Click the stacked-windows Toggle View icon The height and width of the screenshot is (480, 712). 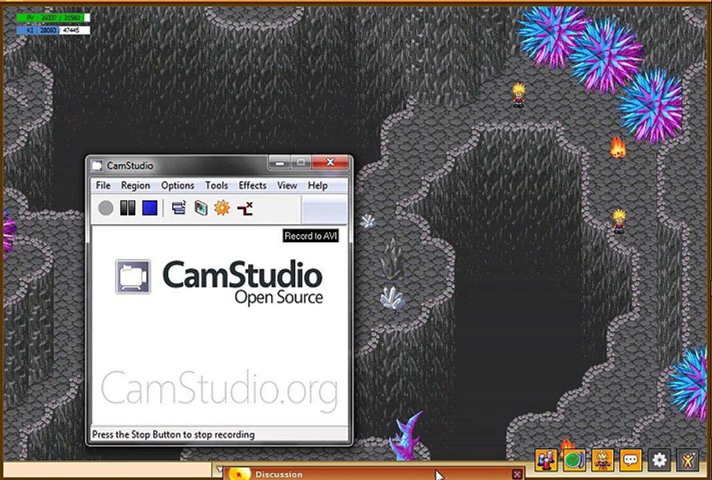(x=179, y=209)
